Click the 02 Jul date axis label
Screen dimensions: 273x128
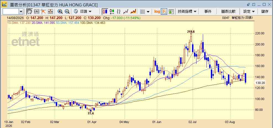tap(193, 122)
